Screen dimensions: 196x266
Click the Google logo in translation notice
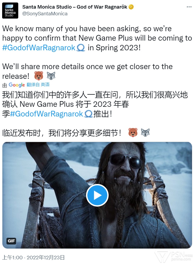[x=17, y=85]
